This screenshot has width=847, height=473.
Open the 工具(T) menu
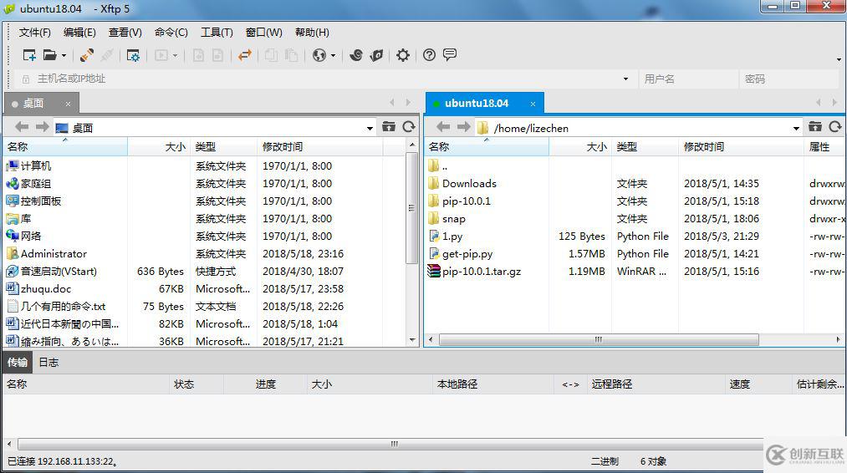pyautogui.click(x=217, y=33)
